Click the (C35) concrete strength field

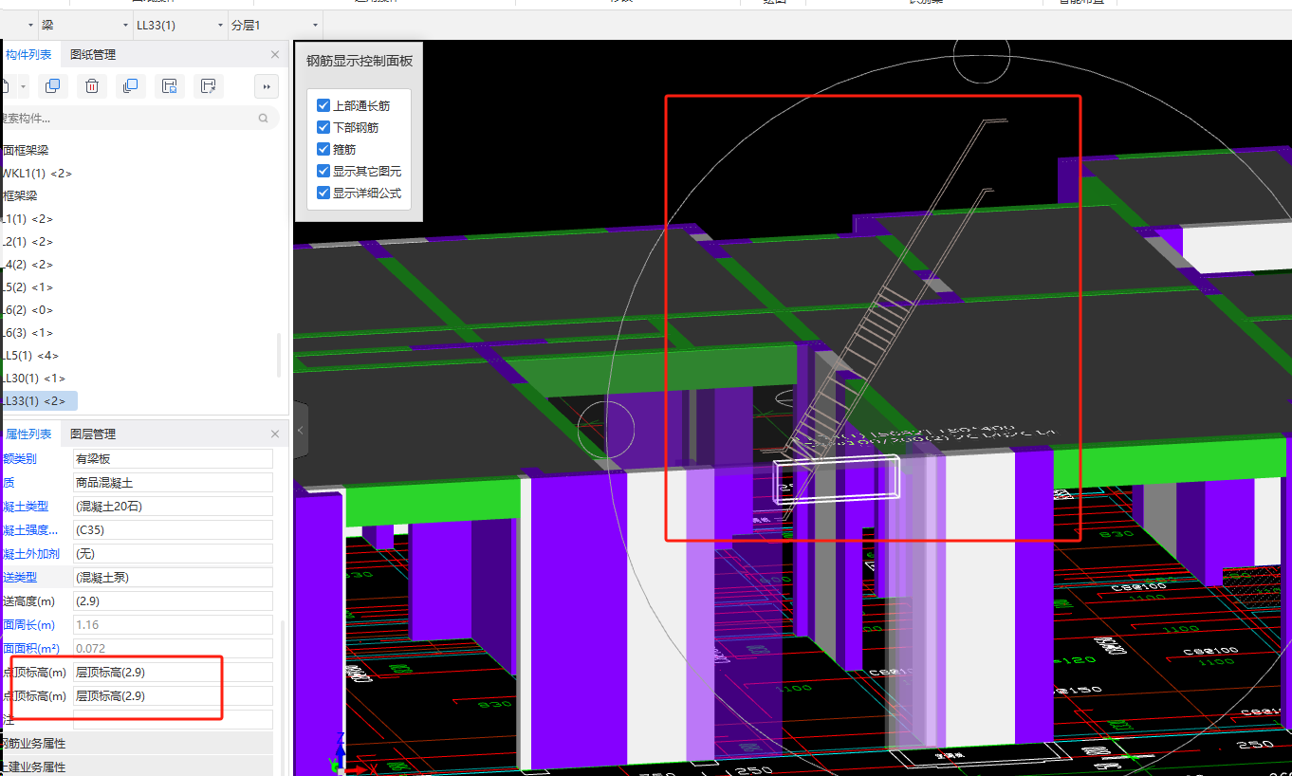(x=173, y=530)
